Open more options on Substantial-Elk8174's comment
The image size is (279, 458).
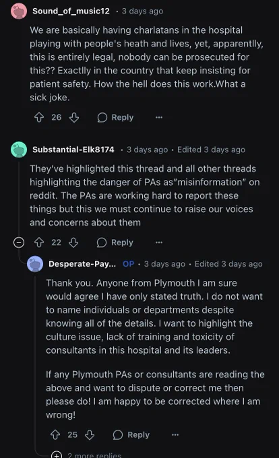pos(159,242)
